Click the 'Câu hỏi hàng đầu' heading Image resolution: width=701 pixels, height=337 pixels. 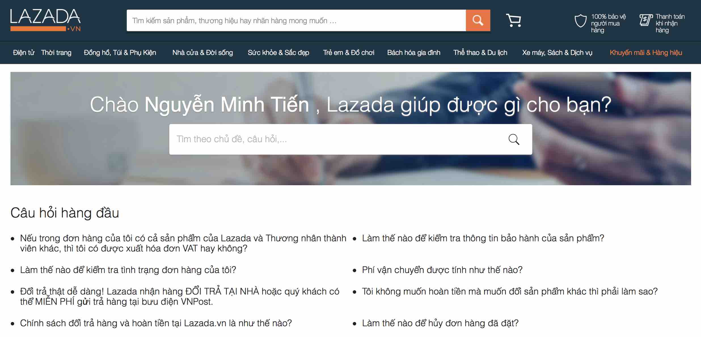(65, 213)
